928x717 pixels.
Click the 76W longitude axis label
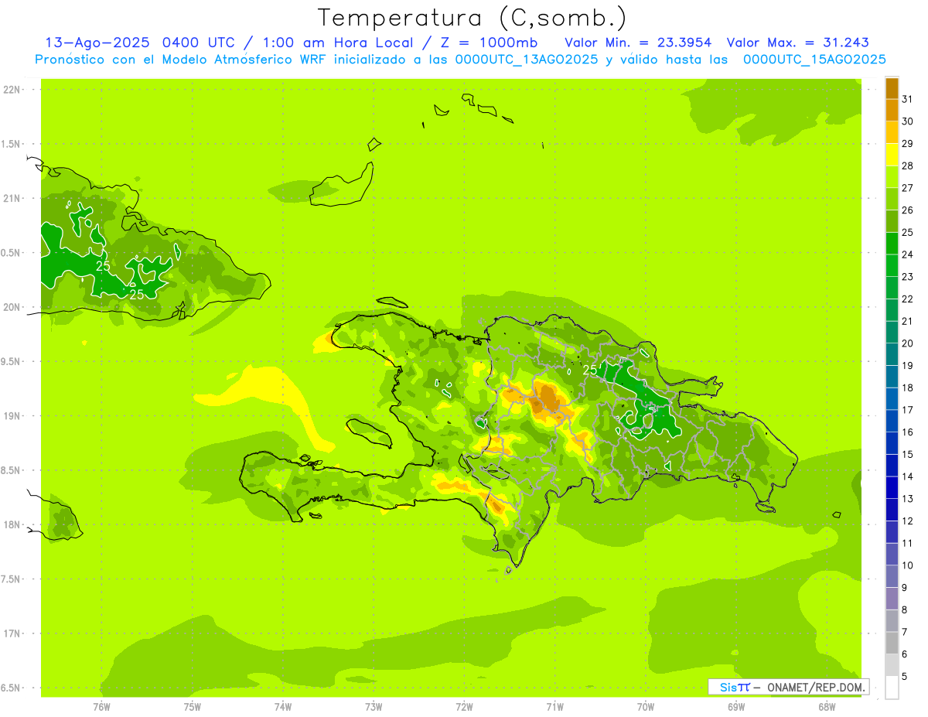point(101,707)
